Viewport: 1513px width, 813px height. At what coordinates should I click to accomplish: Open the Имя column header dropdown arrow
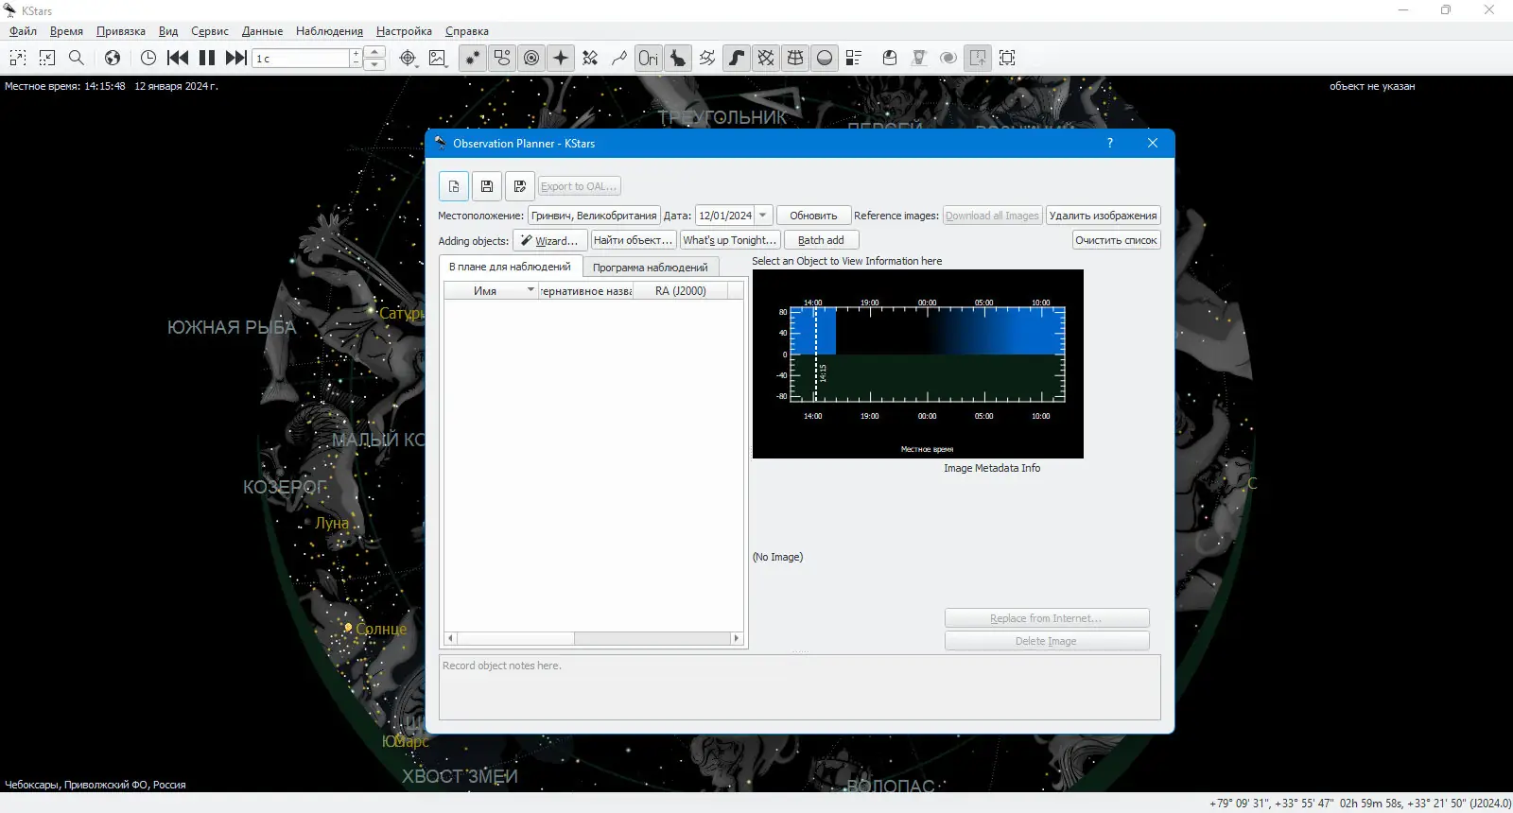click(x=530, y=290)
